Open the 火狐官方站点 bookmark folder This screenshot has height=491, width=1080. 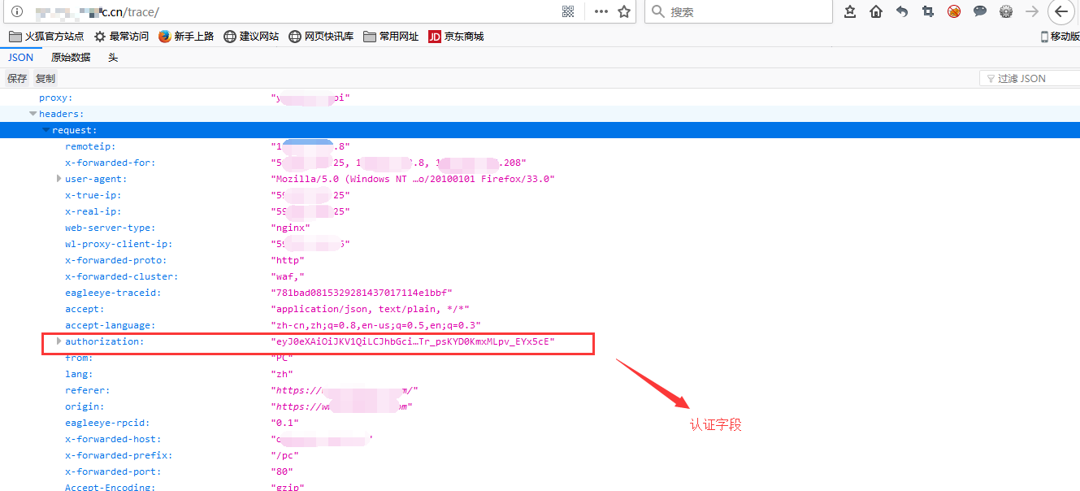pos(46,36)
